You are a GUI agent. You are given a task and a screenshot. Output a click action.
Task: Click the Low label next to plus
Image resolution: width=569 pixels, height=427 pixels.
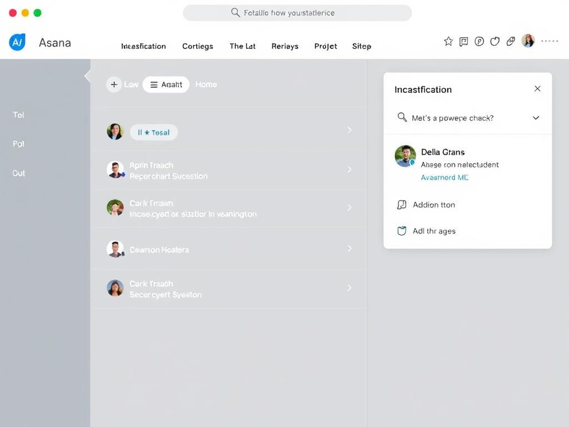[131, 85]
